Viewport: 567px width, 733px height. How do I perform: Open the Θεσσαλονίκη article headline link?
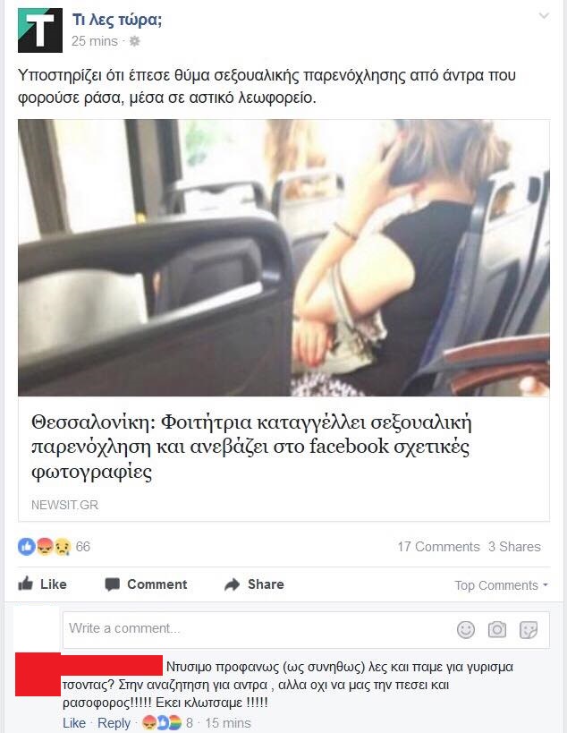(x=251, y=447)
